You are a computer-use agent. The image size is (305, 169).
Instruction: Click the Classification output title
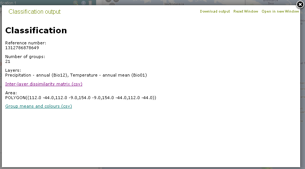[x=35, y=12]
